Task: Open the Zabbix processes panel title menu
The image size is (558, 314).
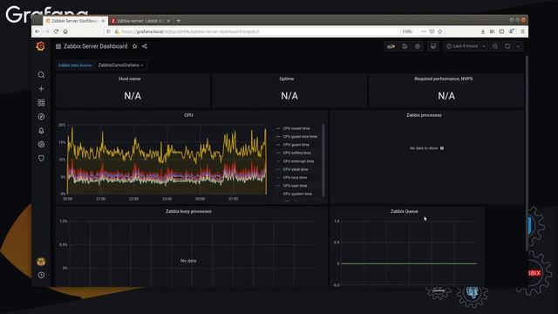Action: click(x=424, y=115)
